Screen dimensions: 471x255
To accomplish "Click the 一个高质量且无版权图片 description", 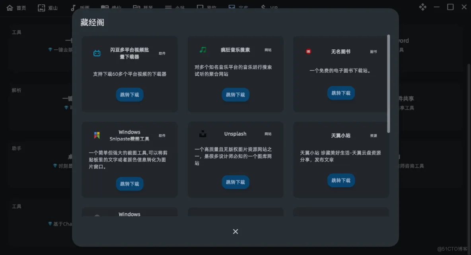I will click(233, 156).
